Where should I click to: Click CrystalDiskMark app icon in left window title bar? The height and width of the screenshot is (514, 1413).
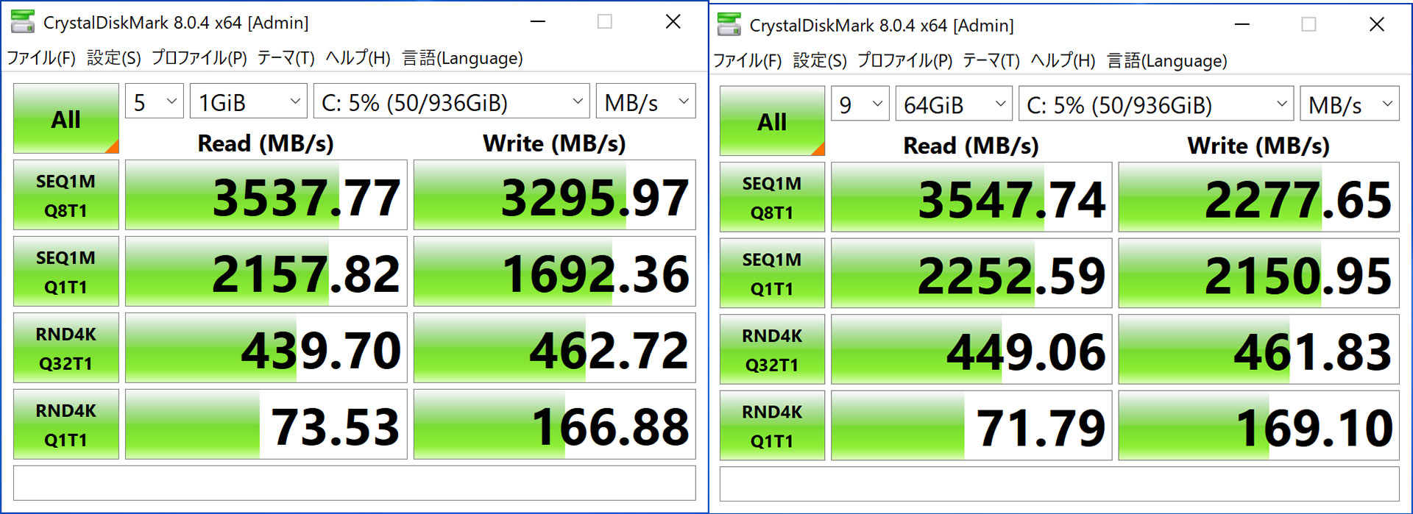coord(23,22)
